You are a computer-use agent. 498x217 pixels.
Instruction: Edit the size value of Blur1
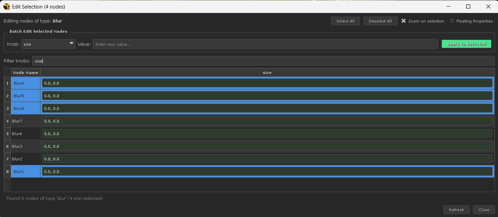[x=267, y=171]
